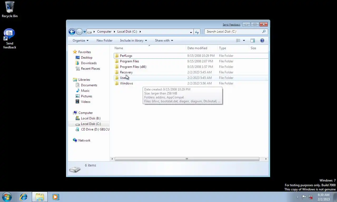Open CD Drive (D:) in navigation pane

tap(95, 129)
